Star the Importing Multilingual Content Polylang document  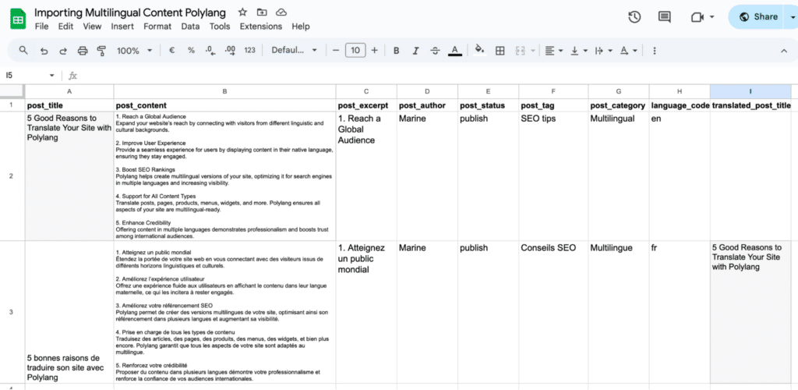click(242, 12)
